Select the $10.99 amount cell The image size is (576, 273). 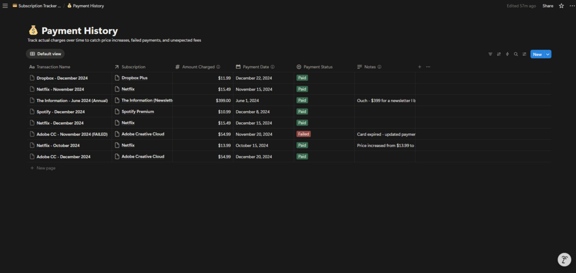click(x=203, y=112)
